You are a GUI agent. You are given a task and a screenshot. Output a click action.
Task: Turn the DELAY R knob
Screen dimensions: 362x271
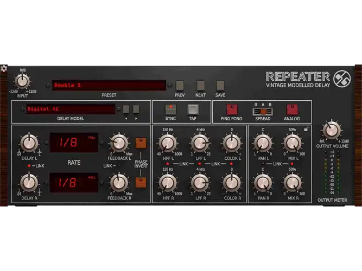[29, 183]
